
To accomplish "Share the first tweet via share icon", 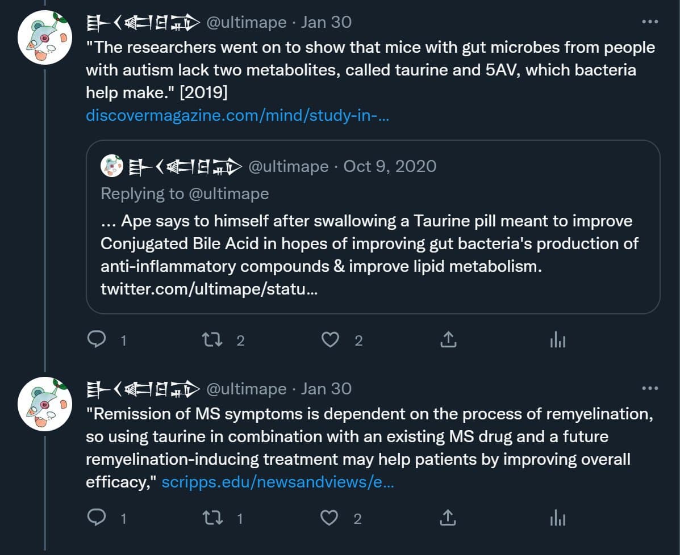I will [448, 340].
